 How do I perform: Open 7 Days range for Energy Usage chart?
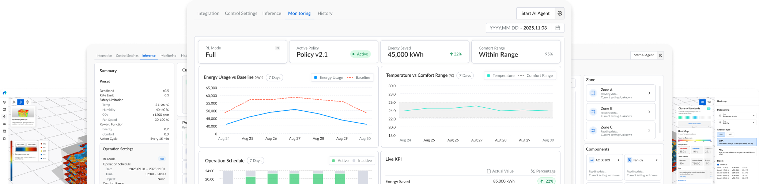click(x=274, y=77)
